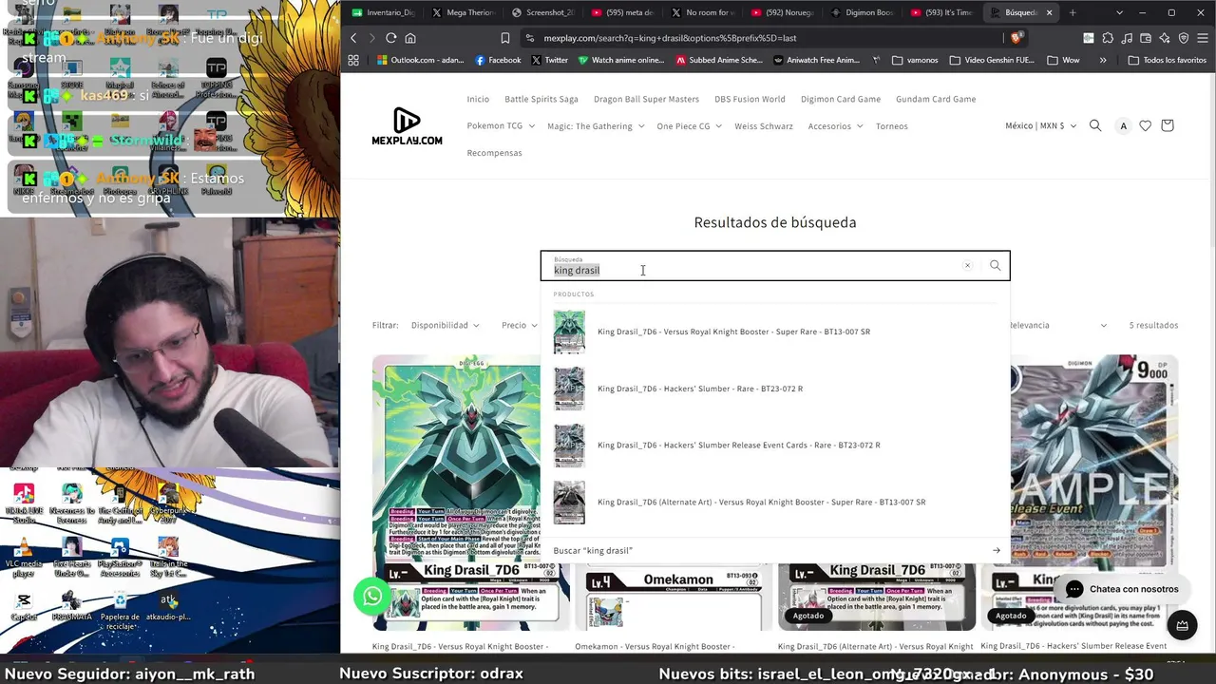
Task: Submit search with the magnifier button
Action: (995, 266)
